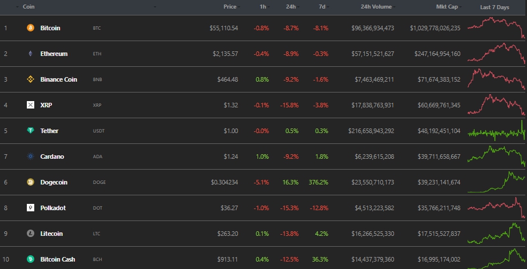Click the Dogecoin logo icon
The image size is (527, 269).
(x=31, y=182)
